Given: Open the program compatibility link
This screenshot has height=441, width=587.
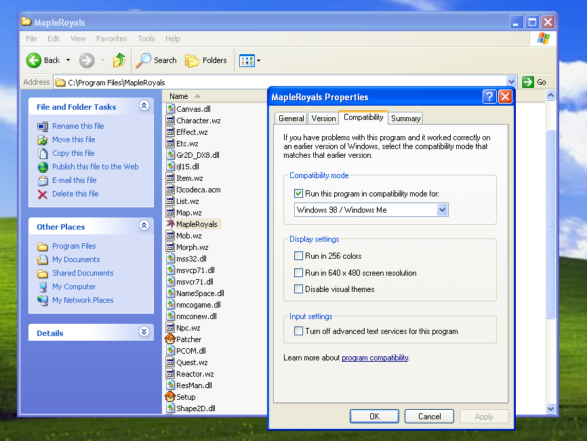Looking at the screenshot, I should [375, 358].
